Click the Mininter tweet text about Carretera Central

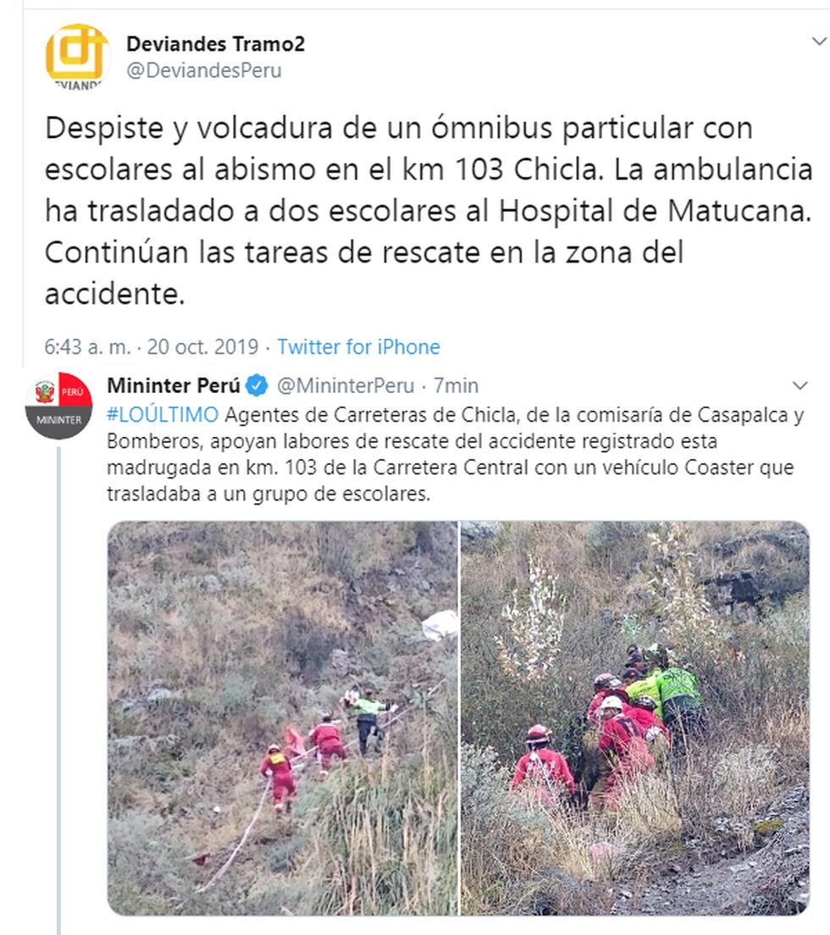(x=456, y=455)
